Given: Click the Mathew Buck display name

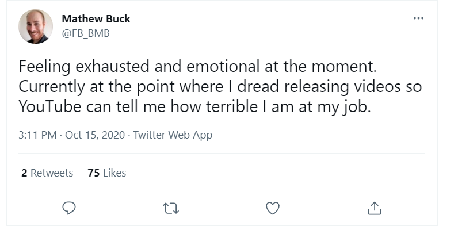Looking at the screenshot, I should (96, 18).
